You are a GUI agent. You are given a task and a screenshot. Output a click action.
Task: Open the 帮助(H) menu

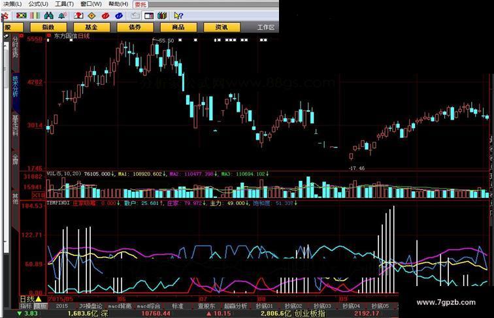tap(118, 4)
